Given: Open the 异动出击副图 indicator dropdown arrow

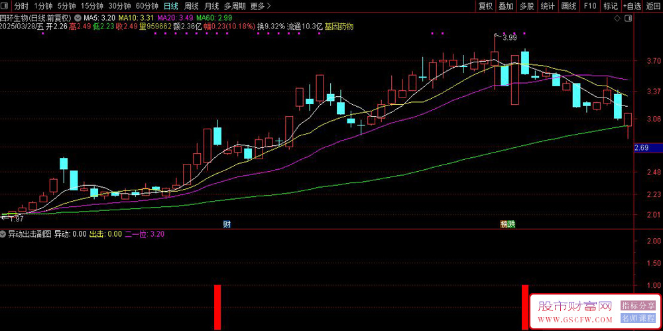Looking at the screenshot, I should coord(4,234).
